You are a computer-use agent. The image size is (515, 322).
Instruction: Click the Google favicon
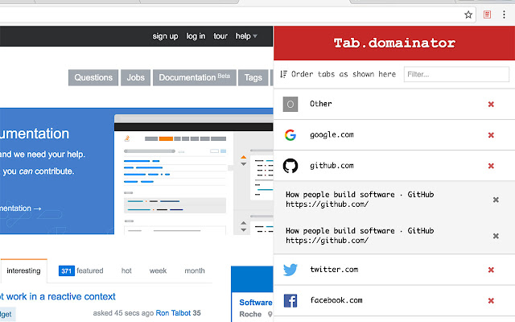[x=290, y=134]
